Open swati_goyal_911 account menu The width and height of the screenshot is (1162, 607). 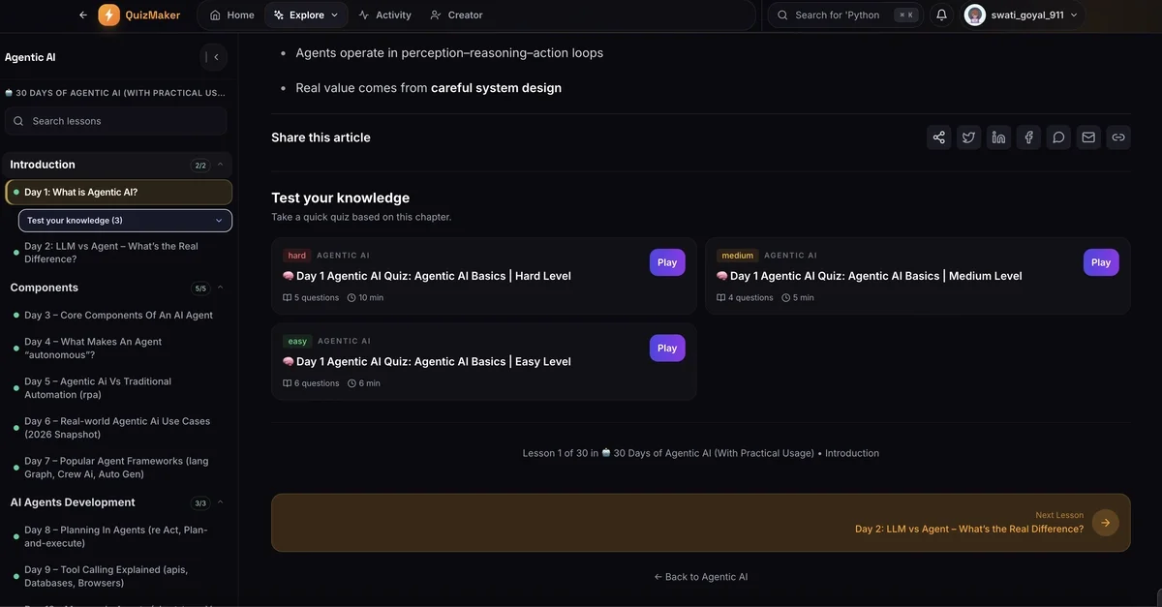pyautogui.click(x=1022, y=15)
